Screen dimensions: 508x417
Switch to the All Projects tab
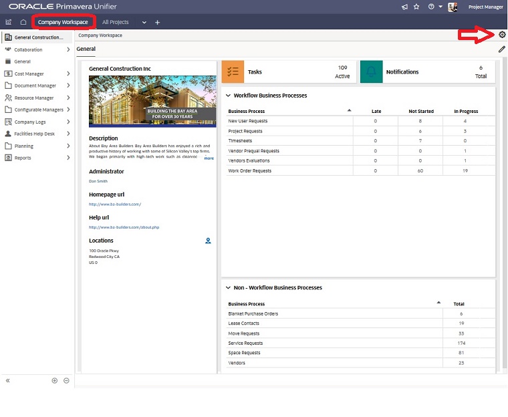[x=116, y=22]
